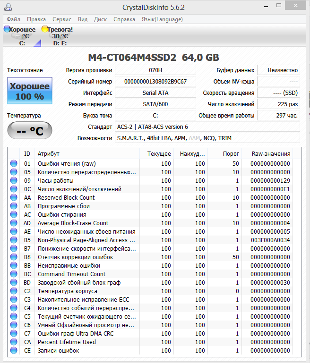The height and width of the screenshot is (363, 310).
Task: Click the firmware version field 070H
Action: [x=155, y=70]
